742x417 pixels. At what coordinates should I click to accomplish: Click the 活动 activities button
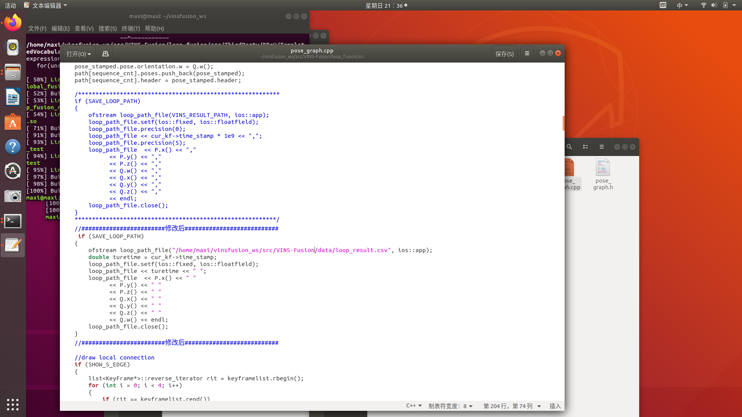point(10,5)
